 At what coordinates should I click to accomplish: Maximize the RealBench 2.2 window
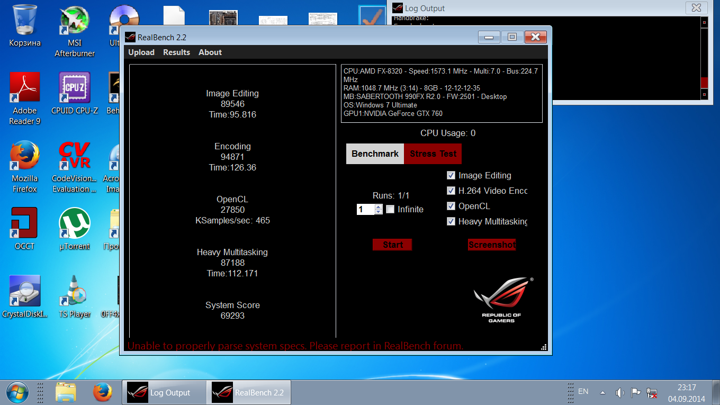point(512,37)
